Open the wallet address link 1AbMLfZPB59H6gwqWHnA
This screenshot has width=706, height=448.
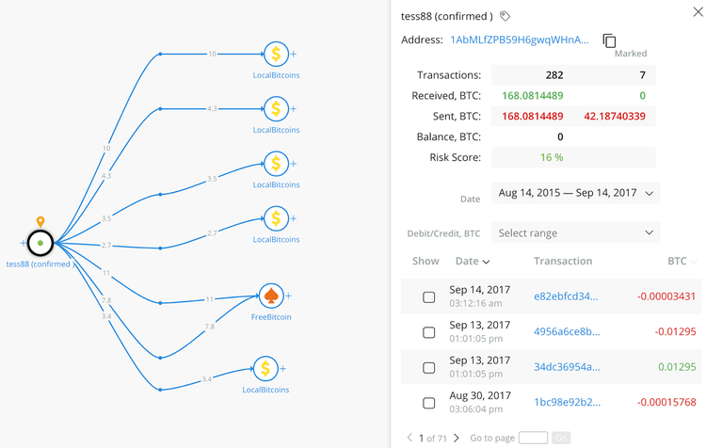(x=520, y=40)
